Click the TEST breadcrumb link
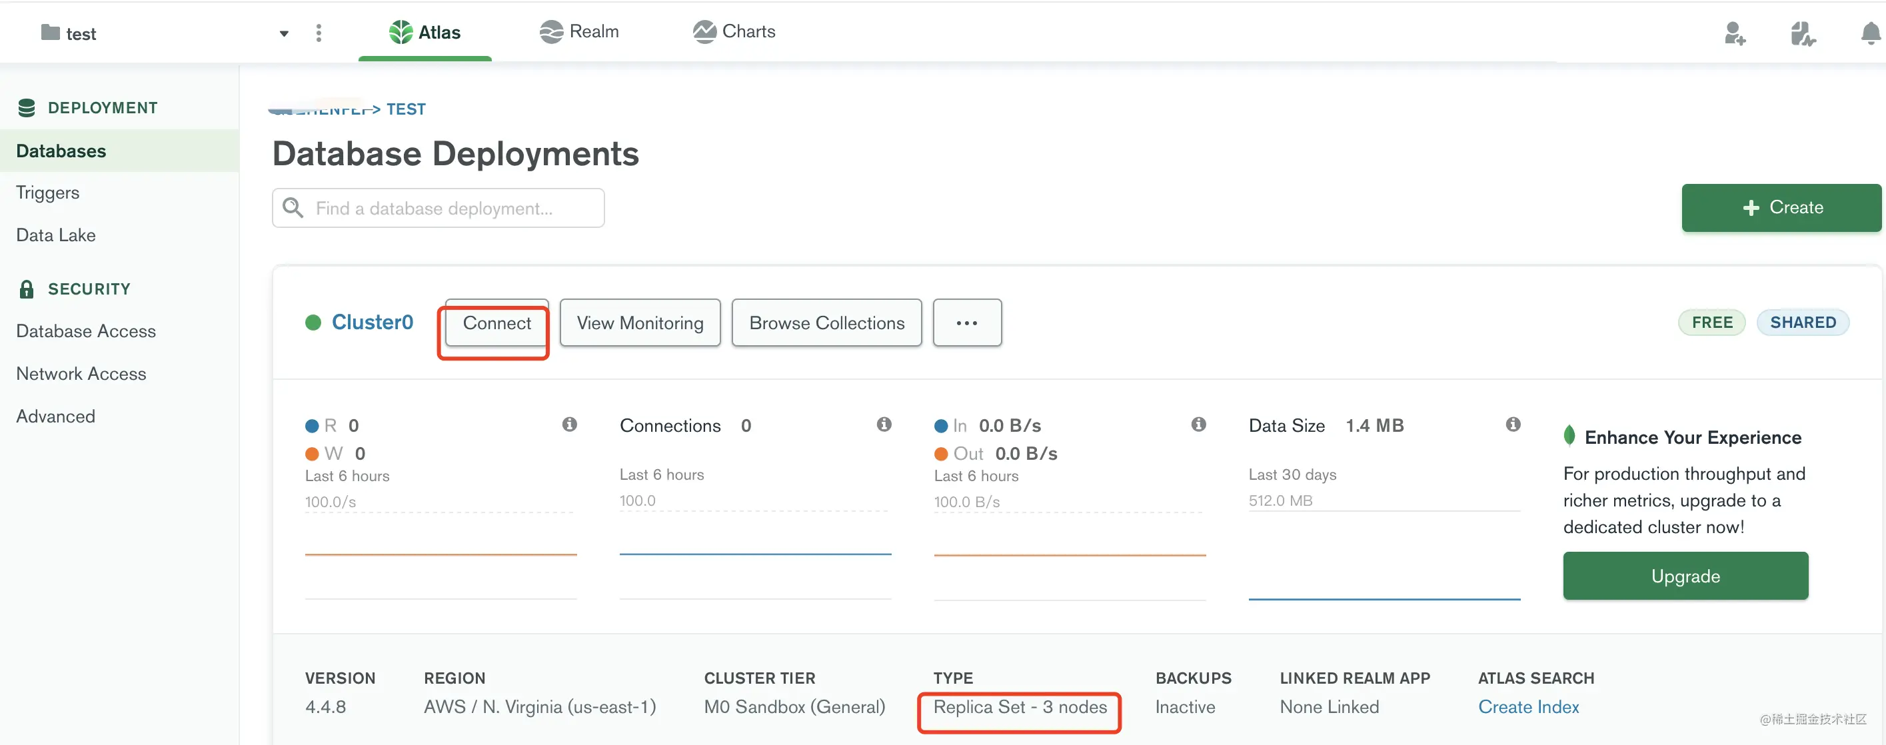1886x745 pixels. [406, 109]
